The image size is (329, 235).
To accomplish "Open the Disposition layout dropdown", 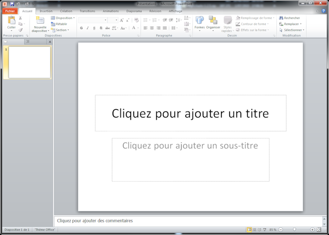I will click(64, 18).
